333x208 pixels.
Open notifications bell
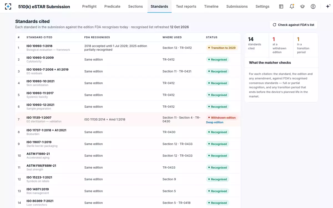coord(292,6)
